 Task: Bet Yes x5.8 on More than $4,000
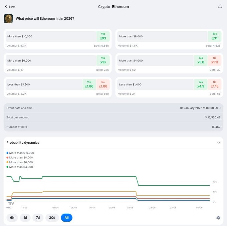[x=201, y=60]
